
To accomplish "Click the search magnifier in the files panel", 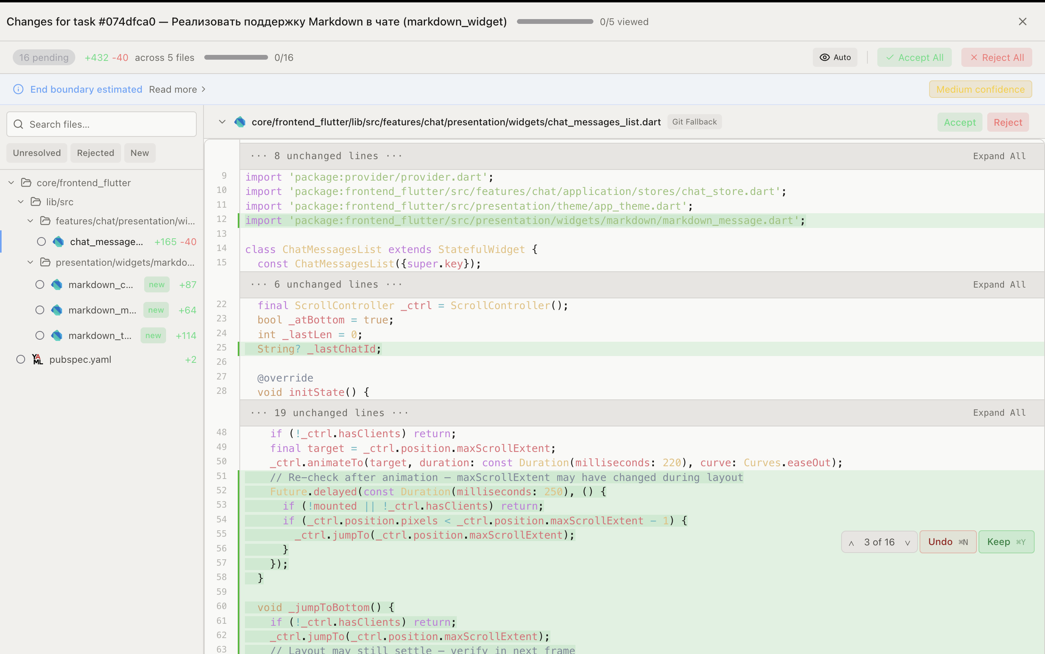I will (x=18, y=124).
